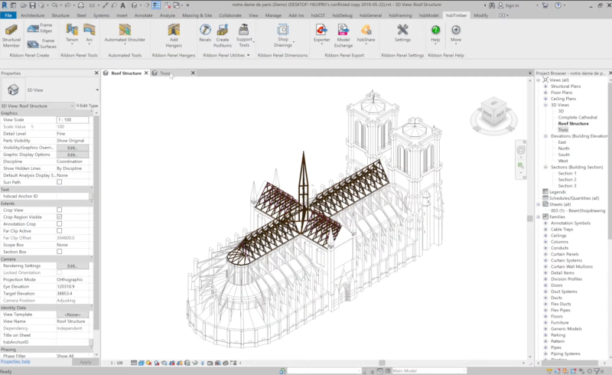Open the Detail Level icon in view control bar

134,363
